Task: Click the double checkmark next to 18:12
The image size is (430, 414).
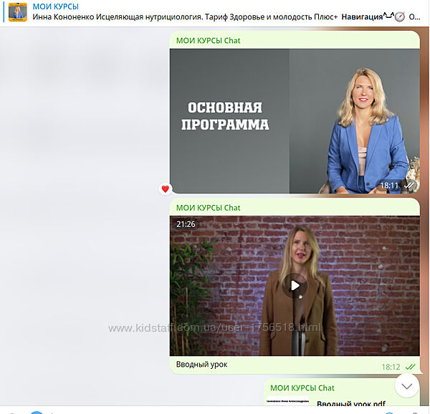Action: click(410, 367)
